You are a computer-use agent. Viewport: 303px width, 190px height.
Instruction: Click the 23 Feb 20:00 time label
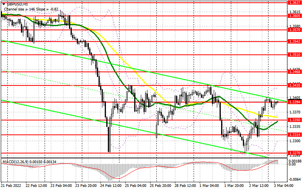[x=86, y=186]
